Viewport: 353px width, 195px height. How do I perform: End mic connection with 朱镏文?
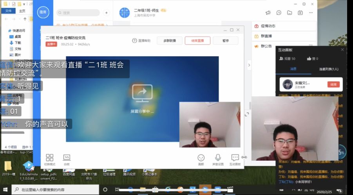[x=333, y=84]
